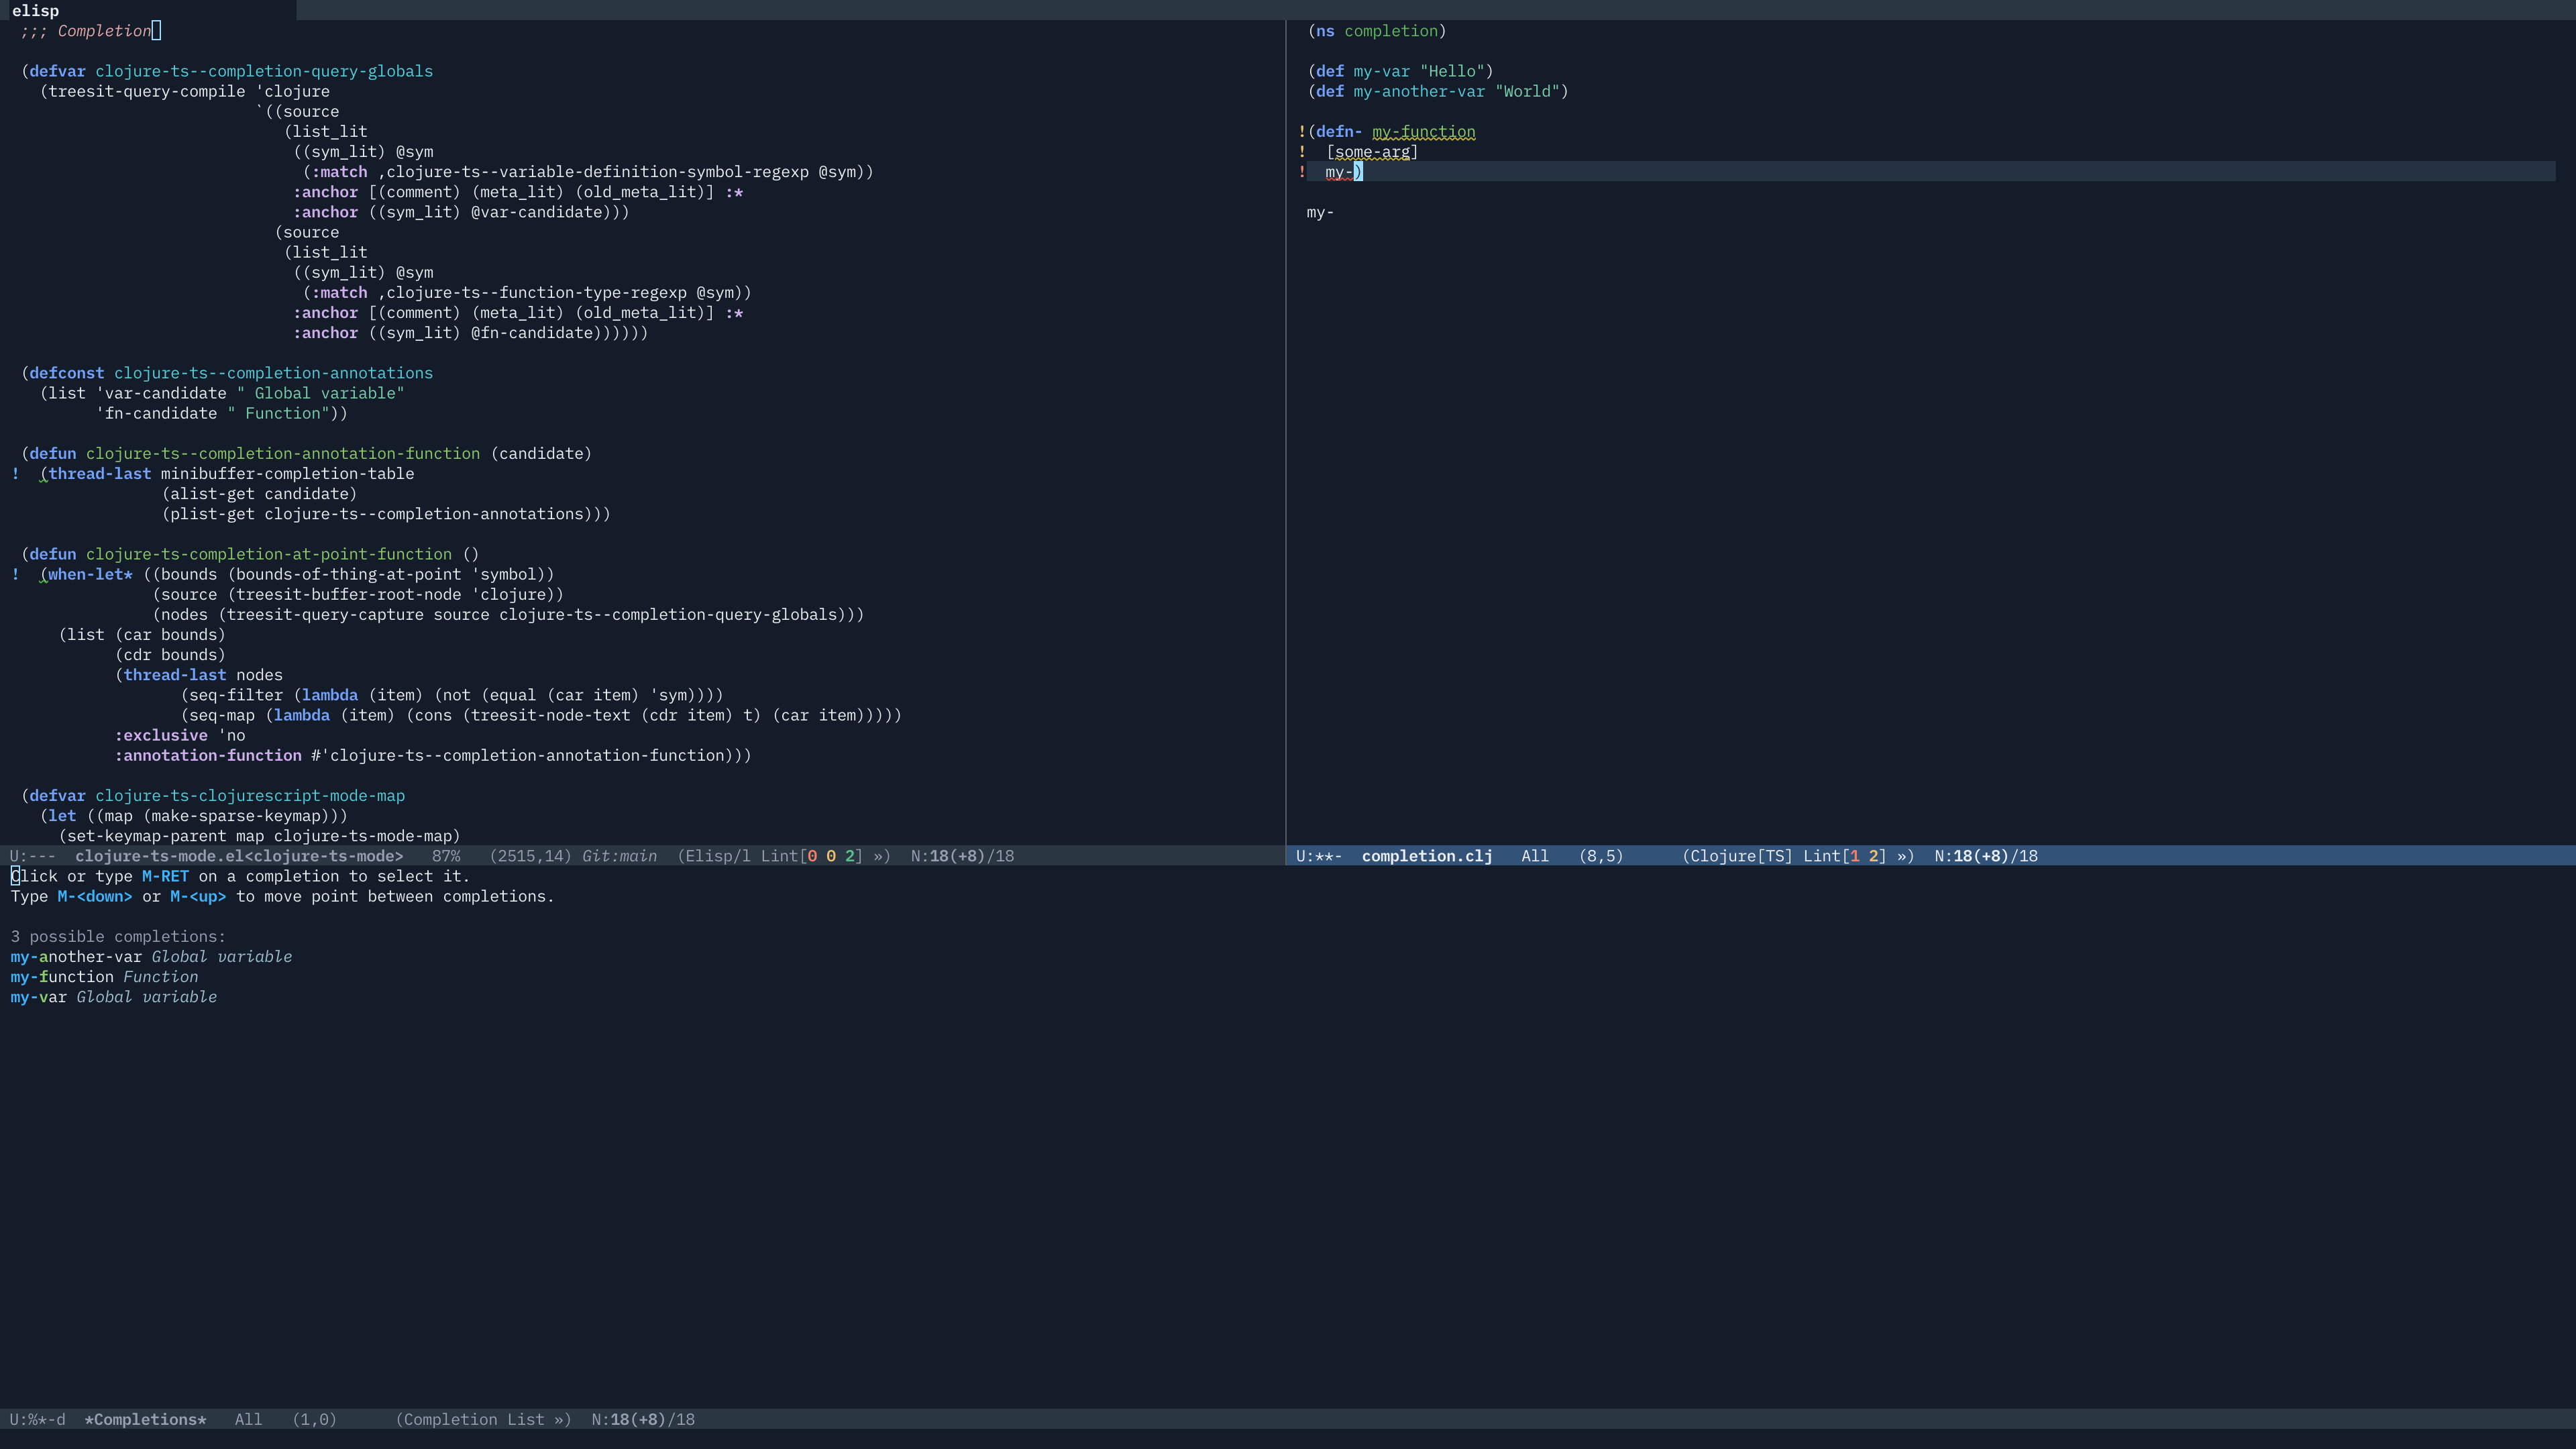Click 'clojure-ts--completion-annotation-function' defun name

283,454
